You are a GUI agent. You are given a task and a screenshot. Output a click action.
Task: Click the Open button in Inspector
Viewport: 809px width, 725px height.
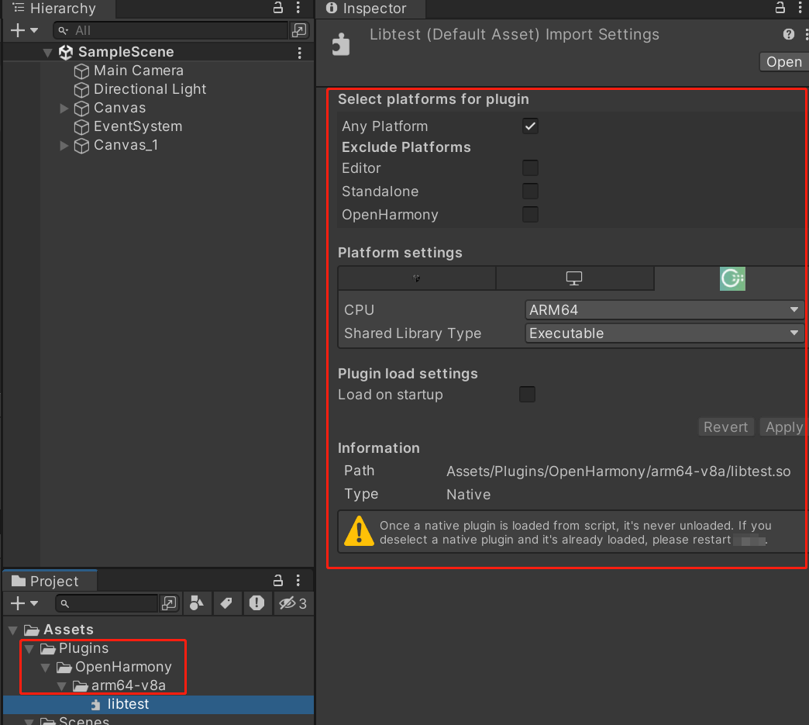pyautogui.click(x=783, y=62)
